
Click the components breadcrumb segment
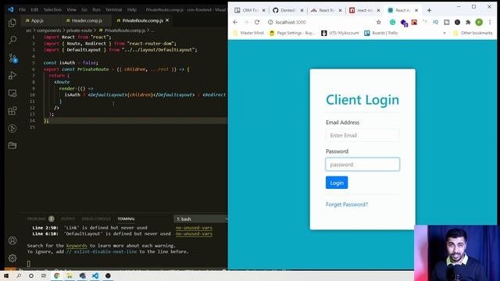tap(48, 30)
